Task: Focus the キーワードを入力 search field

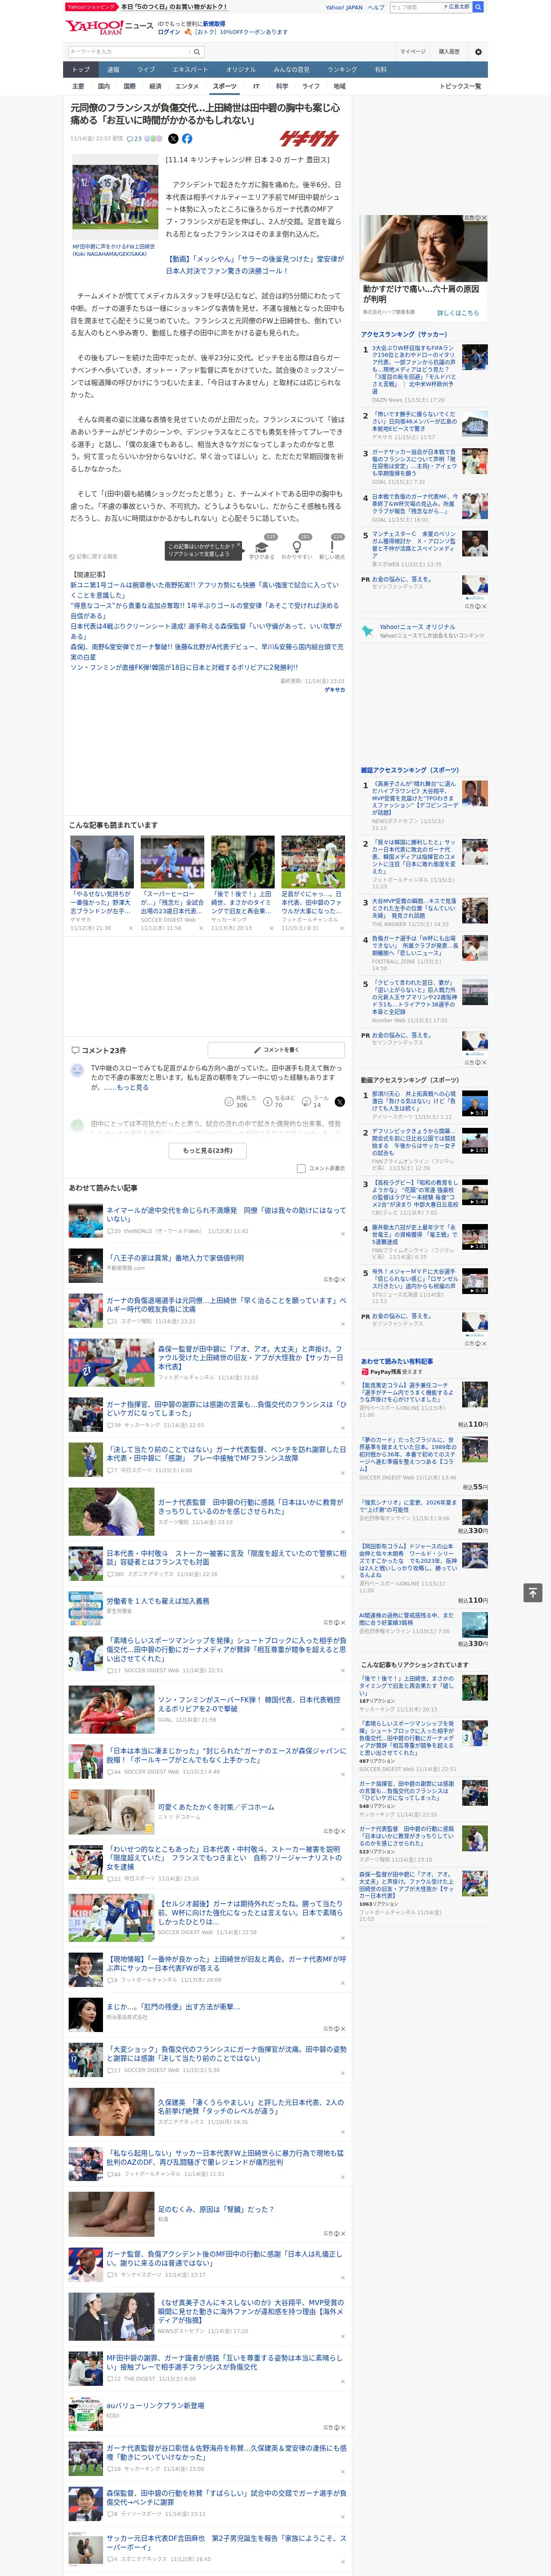Action: 129,51
